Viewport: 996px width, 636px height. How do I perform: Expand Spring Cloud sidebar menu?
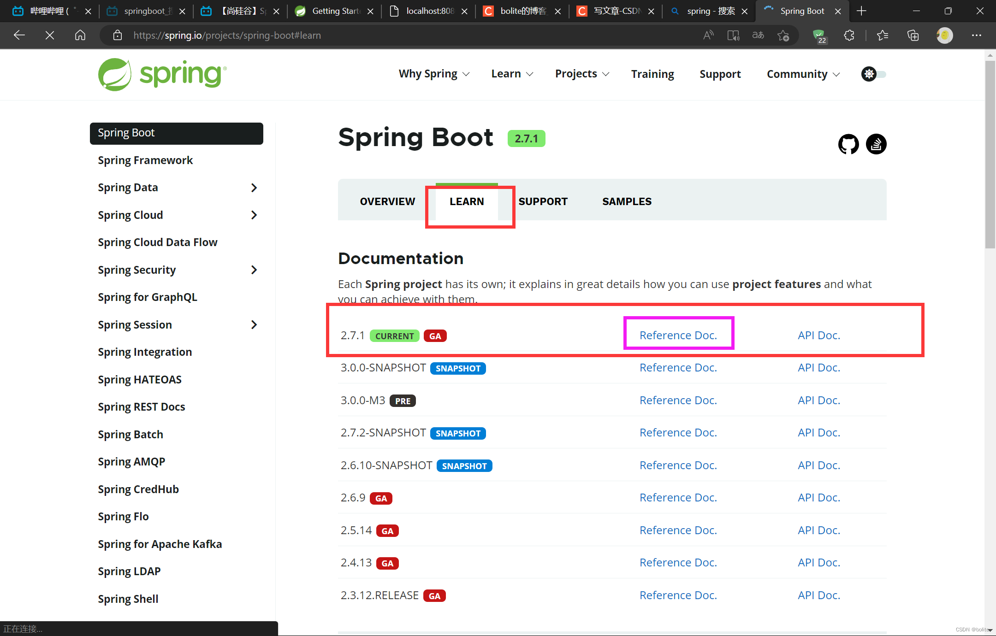tap(255, 214)
